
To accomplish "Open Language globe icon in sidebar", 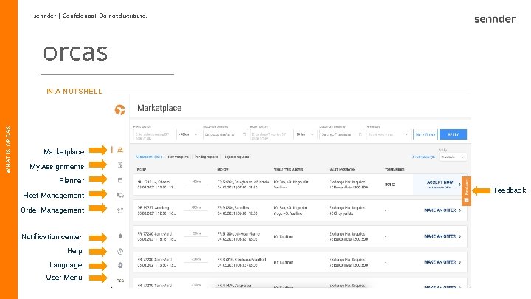I will (x=120, y=265).
